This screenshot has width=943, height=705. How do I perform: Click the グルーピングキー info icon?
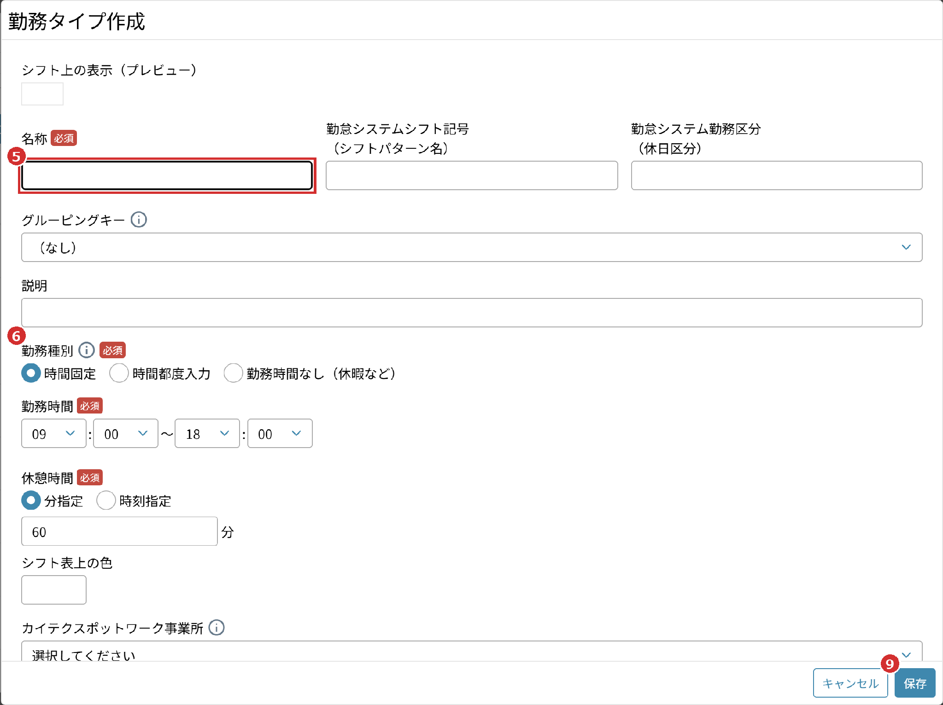[139, 220]
